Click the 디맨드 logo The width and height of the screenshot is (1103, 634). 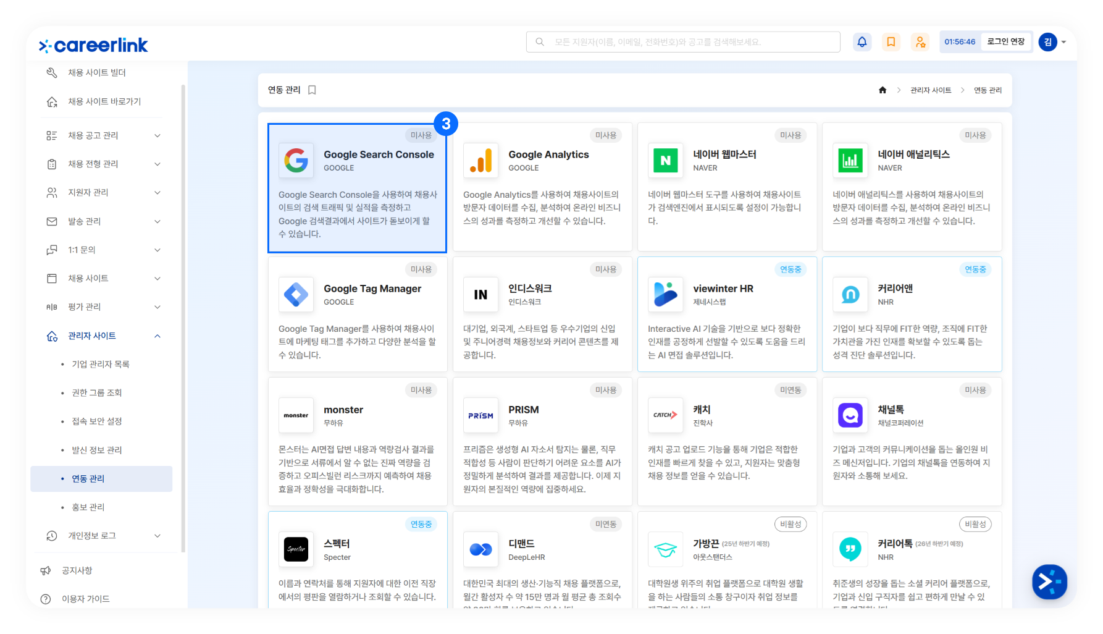tap(480, 549)
